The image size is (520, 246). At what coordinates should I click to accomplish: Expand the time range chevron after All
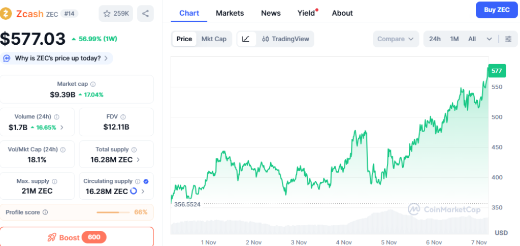pos(489,39)
